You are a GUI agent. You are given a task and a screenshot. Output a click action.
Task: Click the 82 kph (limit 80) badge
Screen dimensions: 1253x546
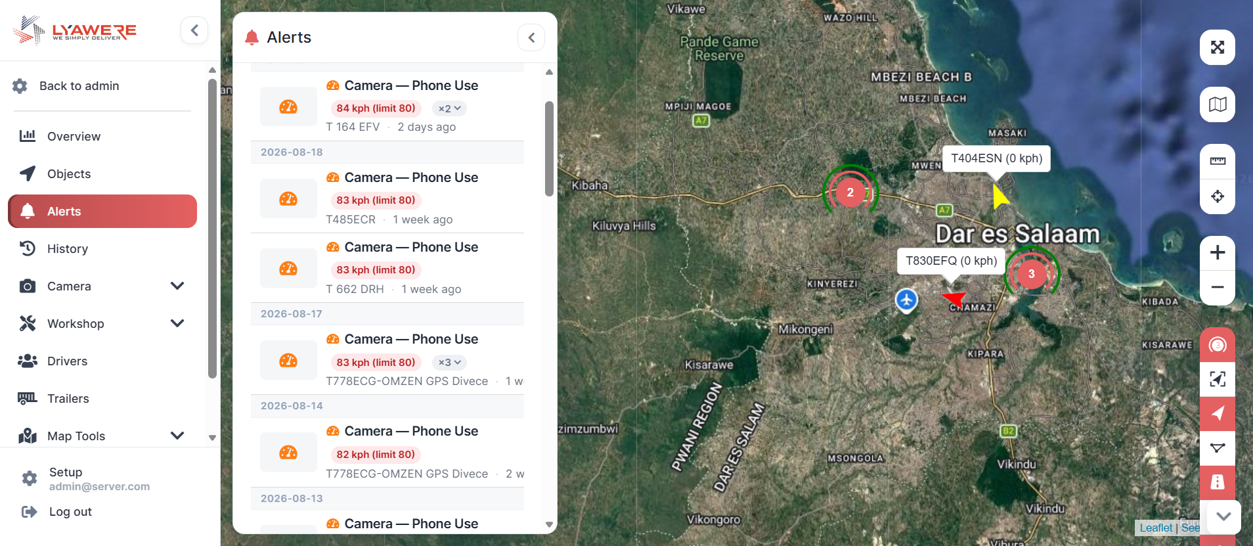pos(376,455)
